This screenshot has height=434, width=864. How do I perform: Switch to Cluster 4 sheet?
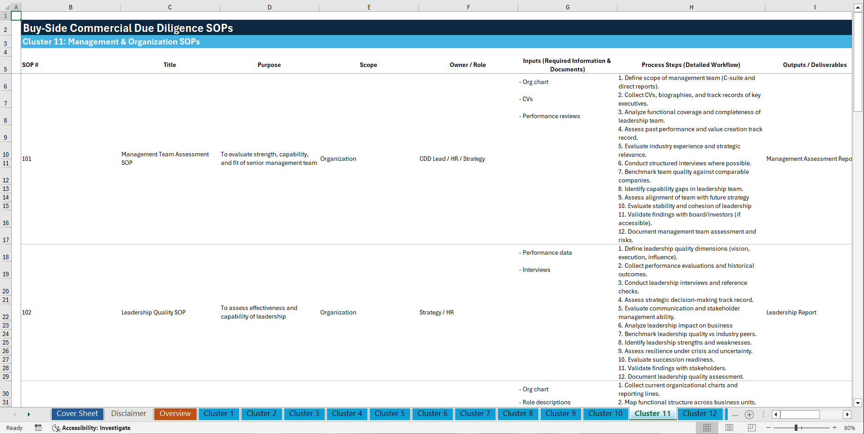(x=347, y=414)
